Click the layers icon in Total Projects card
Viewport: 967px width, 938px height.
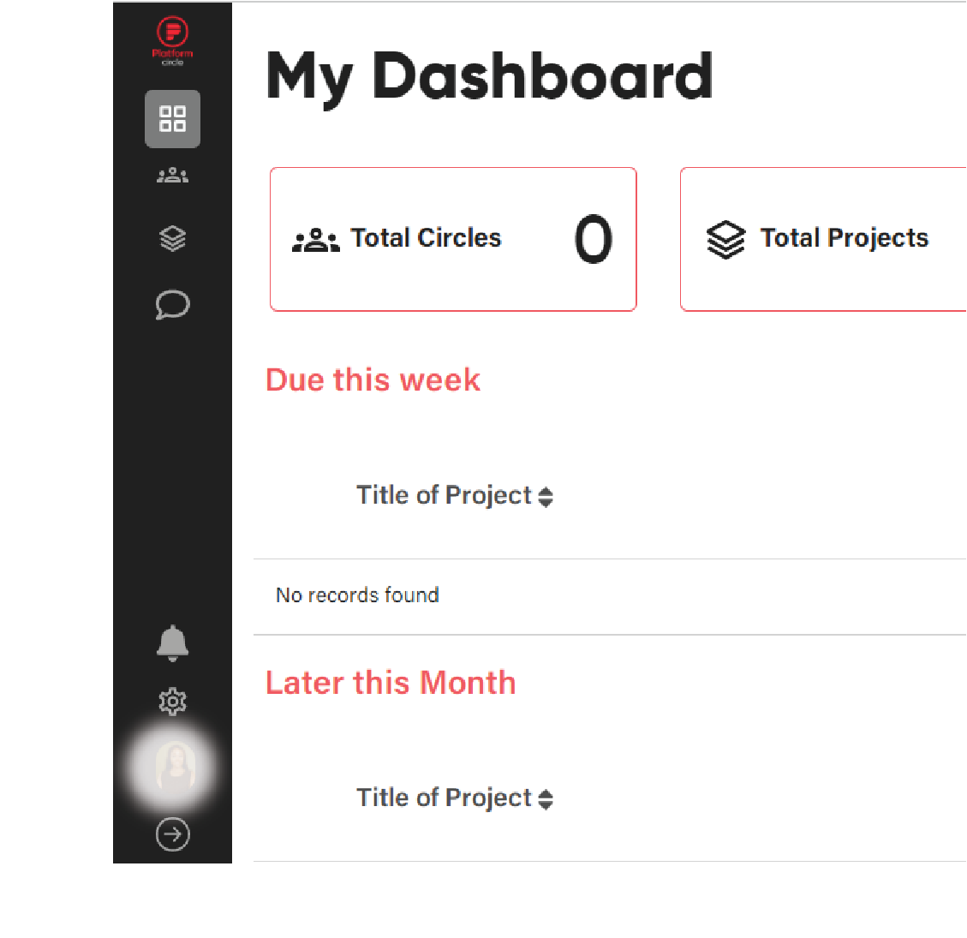coord(725,239)
